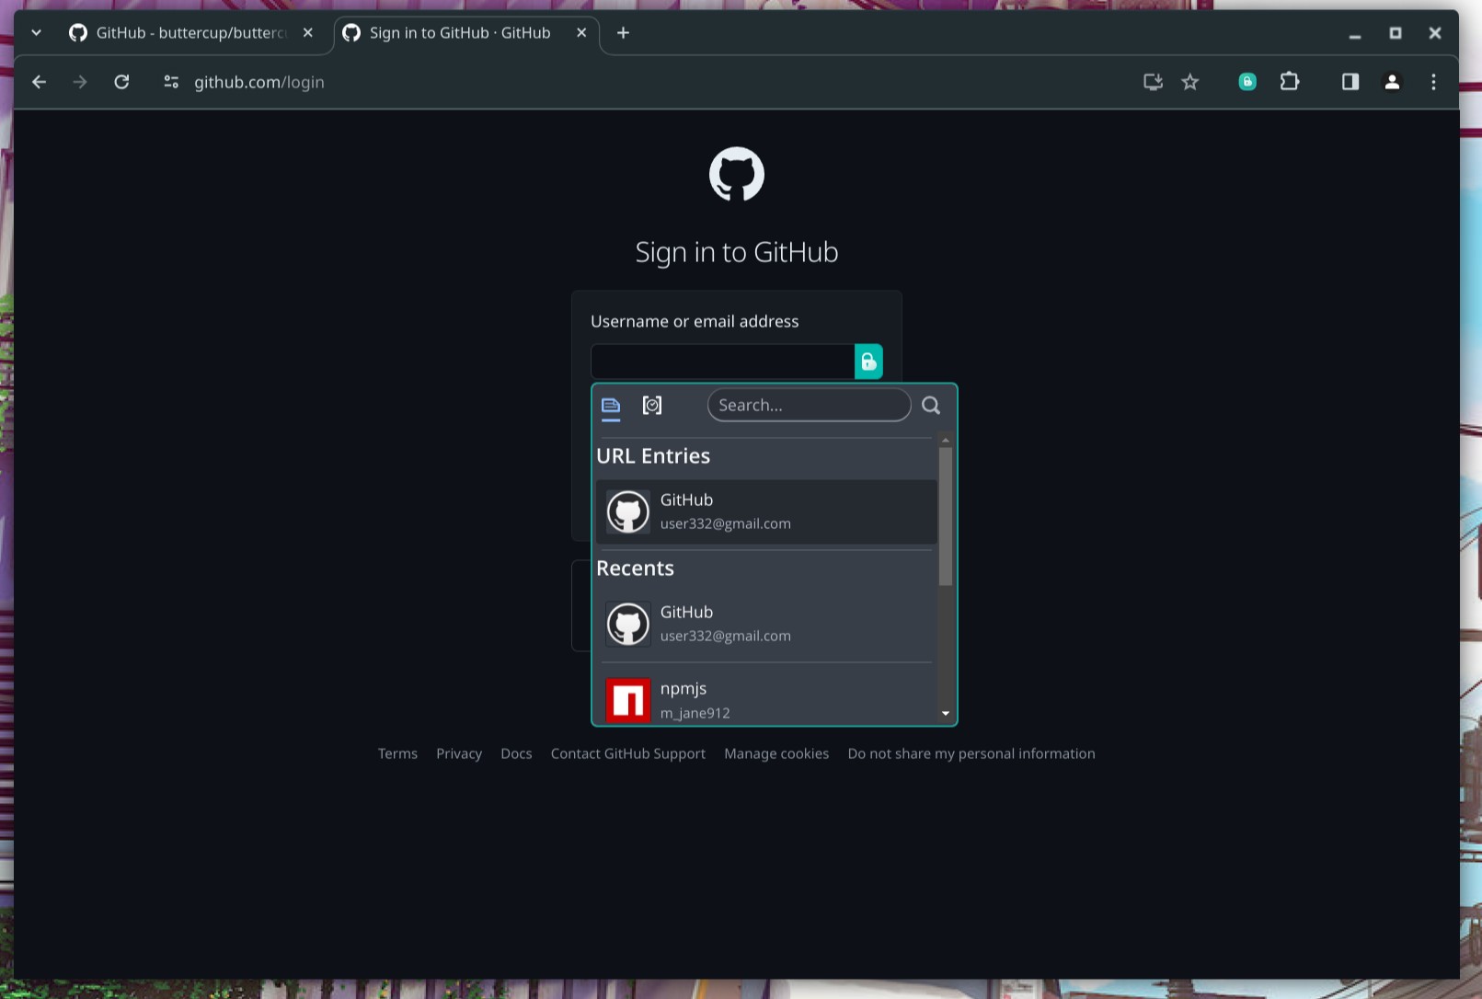Open the Docs footer link
1482x999 pixels.
[x=516, y=753]
